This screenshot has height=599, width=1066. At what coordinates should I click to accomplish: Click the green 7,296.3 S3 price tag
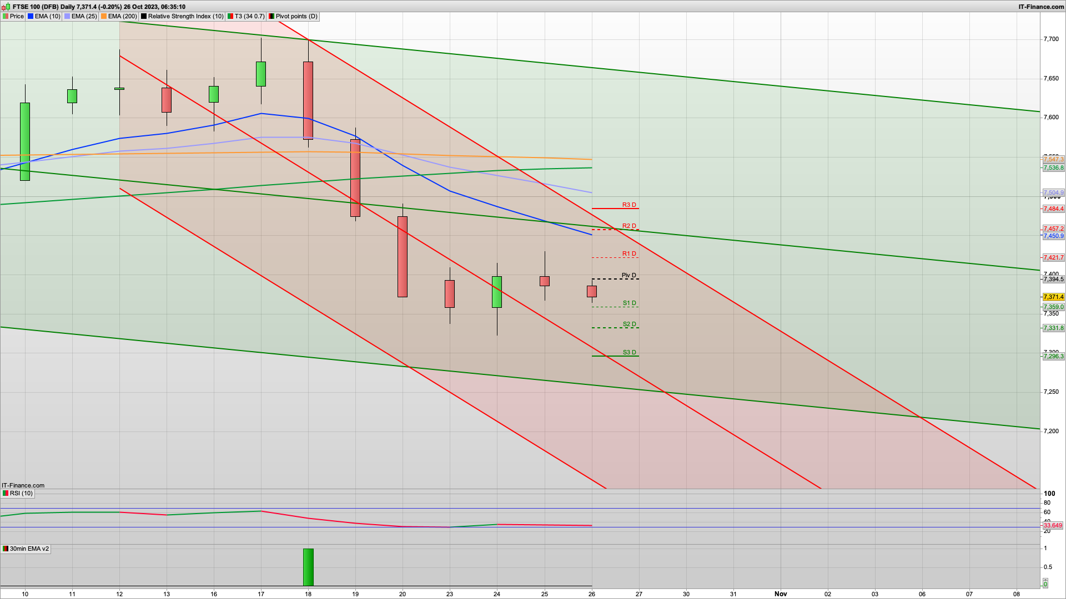[x=1053, y=356]
